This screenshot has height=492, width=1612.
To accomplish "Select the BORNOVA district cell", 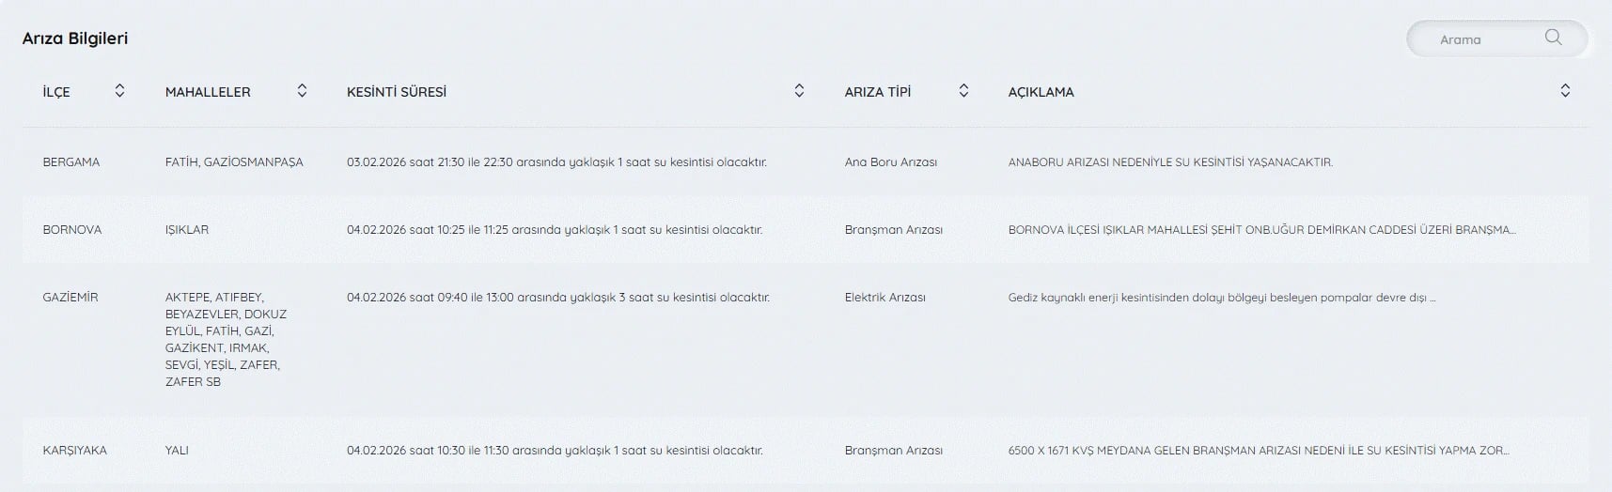I will coord(72,230).
